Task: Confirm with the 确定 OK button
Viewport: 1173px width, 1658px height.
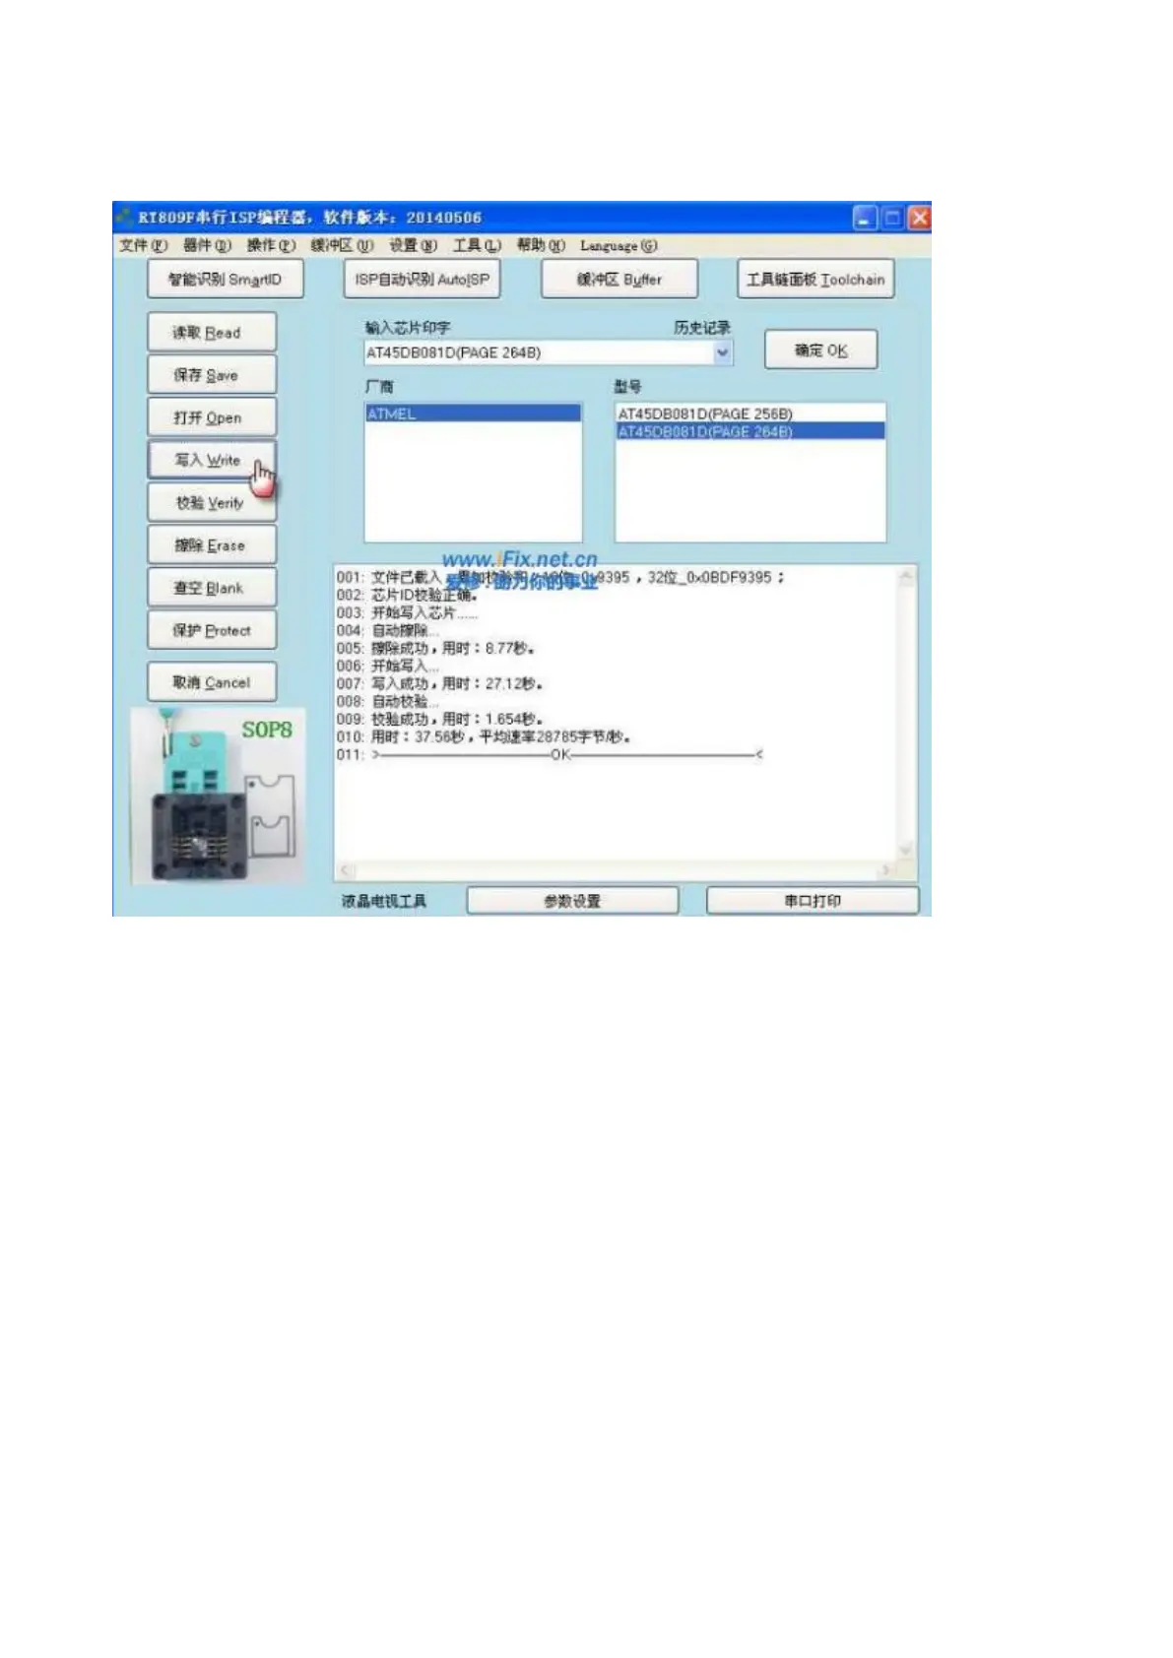Action: (x=820, y=350)
